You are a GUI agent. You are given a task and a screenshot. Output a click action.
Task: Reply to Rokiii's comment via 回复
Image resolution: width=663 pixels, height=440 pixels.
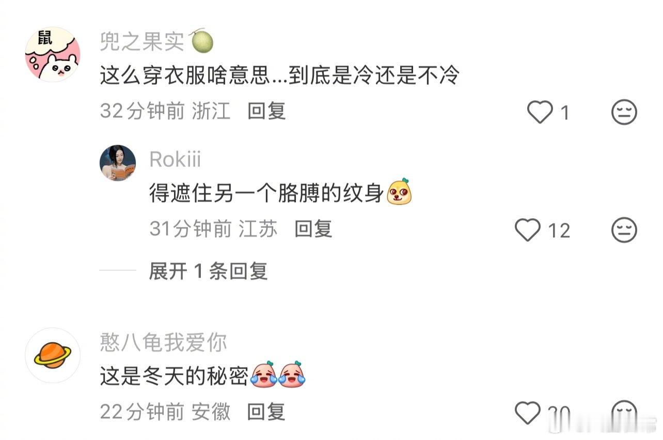(313, 229)
